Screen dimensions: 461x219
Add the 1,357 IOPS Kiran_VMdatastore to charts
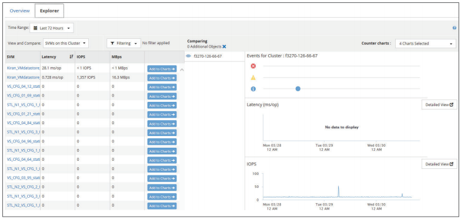[162, 78]
